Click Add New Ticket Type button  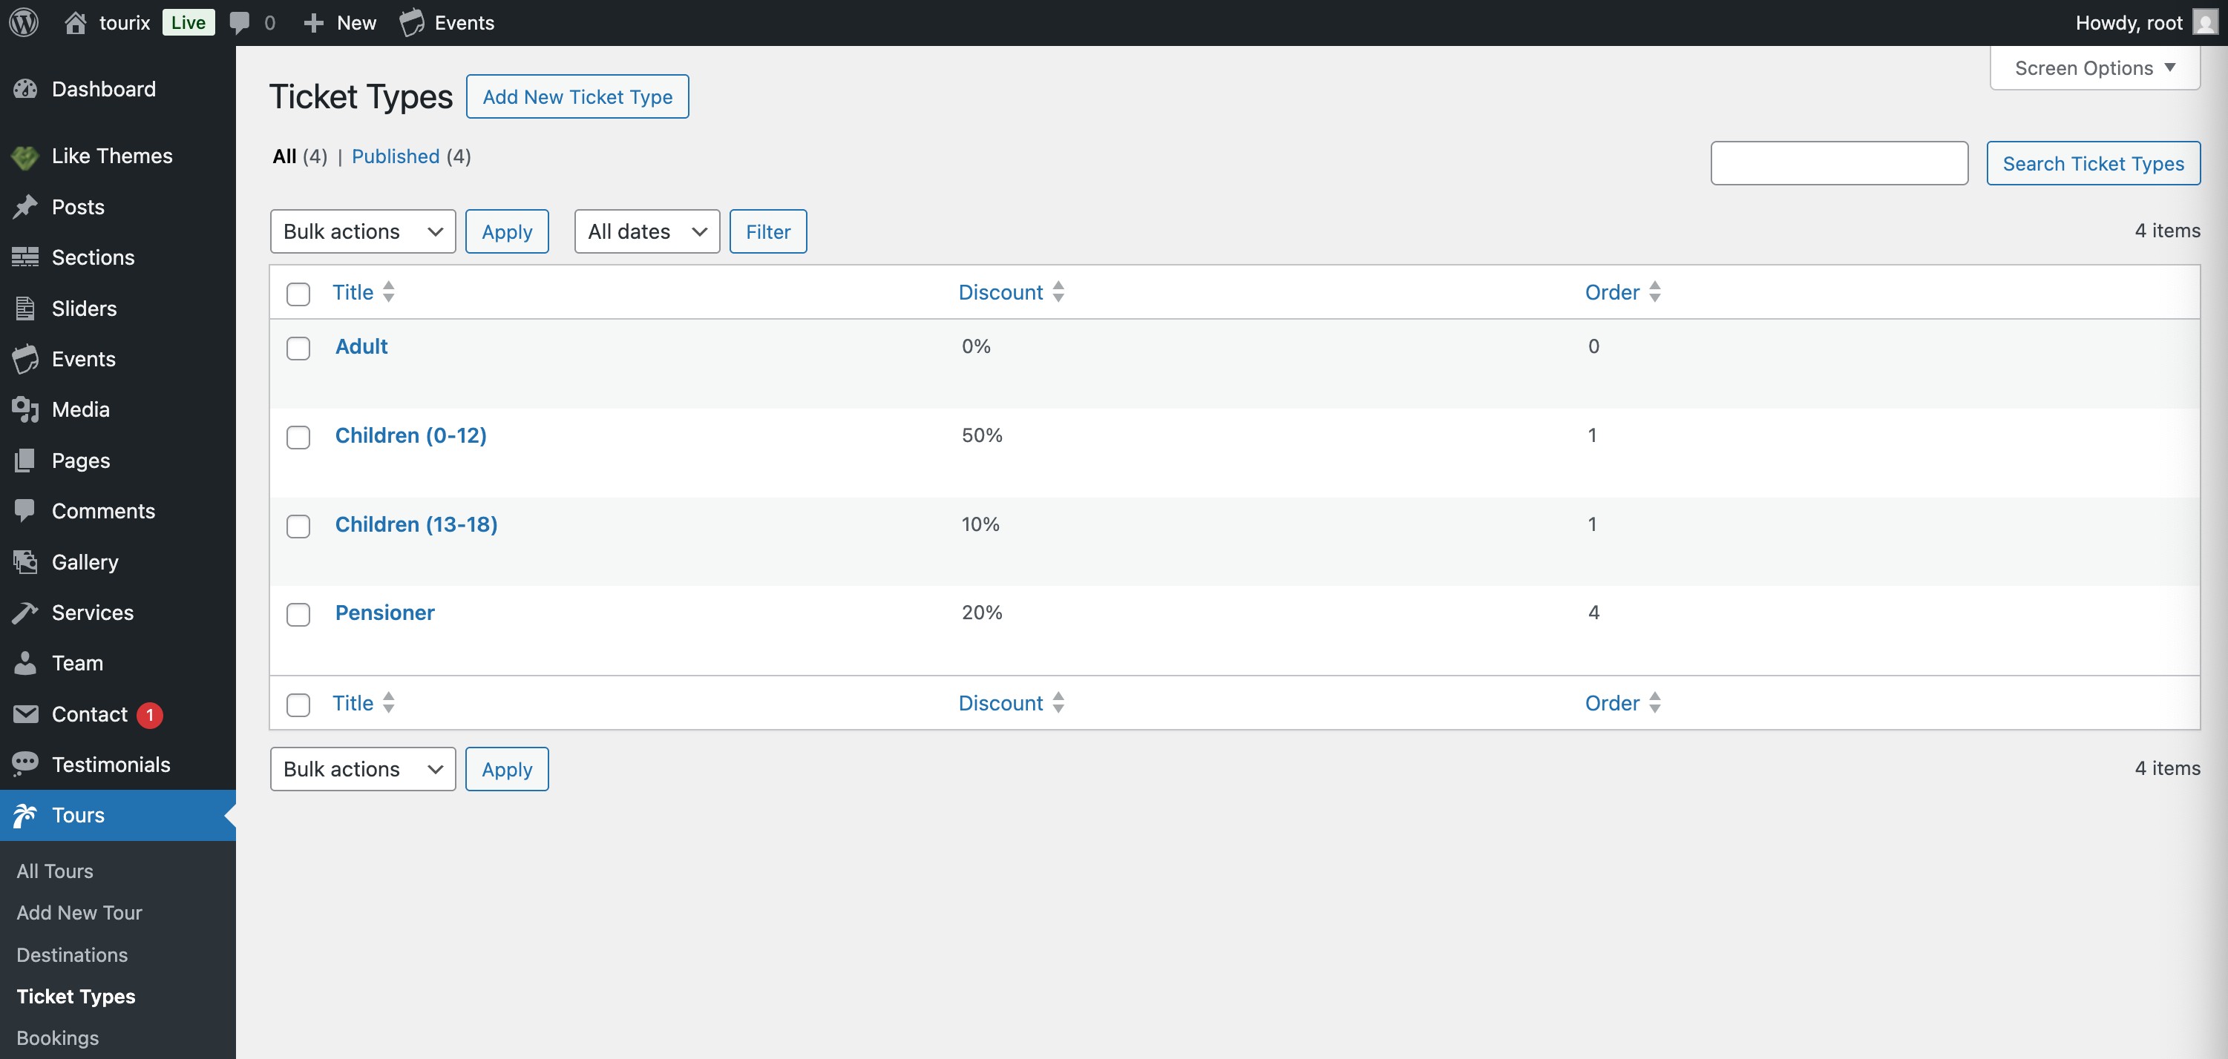coord(577,97)
